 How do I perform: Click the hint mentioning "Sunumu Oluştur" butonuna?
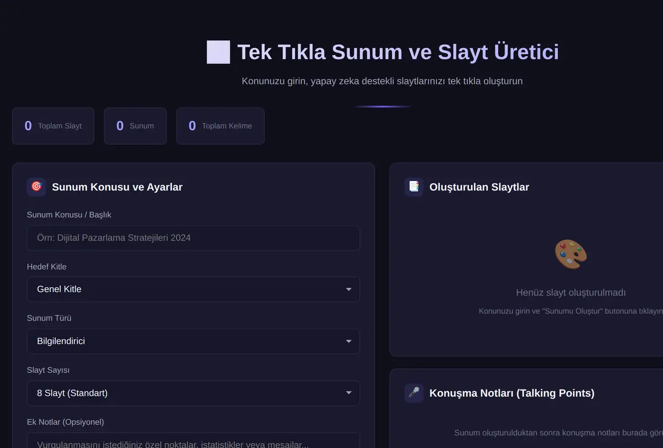(571, 311)
